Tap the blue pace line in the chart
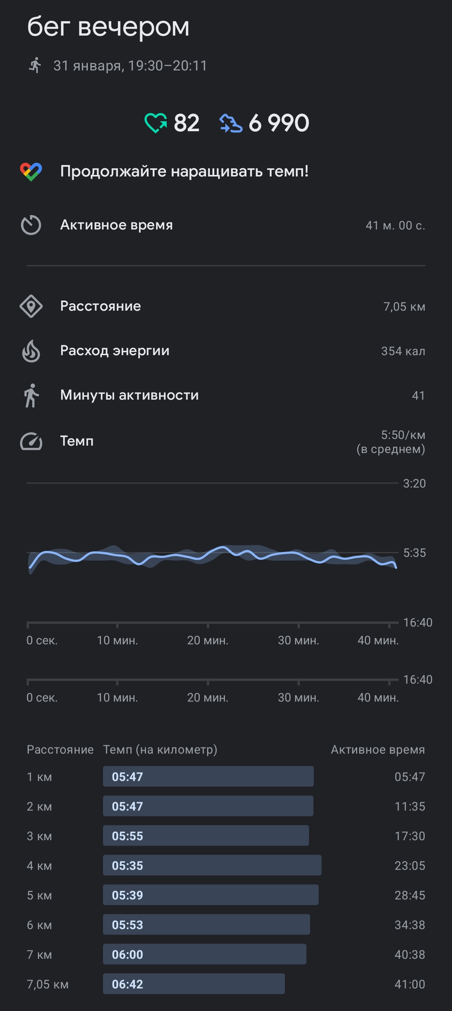Image resolution: width=452 pixels, height=1011 pixels. click(x=213, y=555)
